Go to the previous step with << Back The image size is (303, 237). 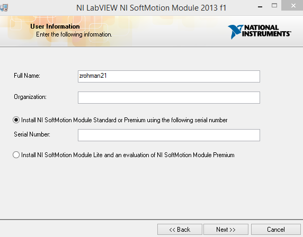180,229
